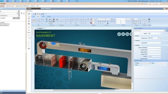Click the grow font size icon
Viewport: 168px width, 94px height.
click(x=112, y=19)
